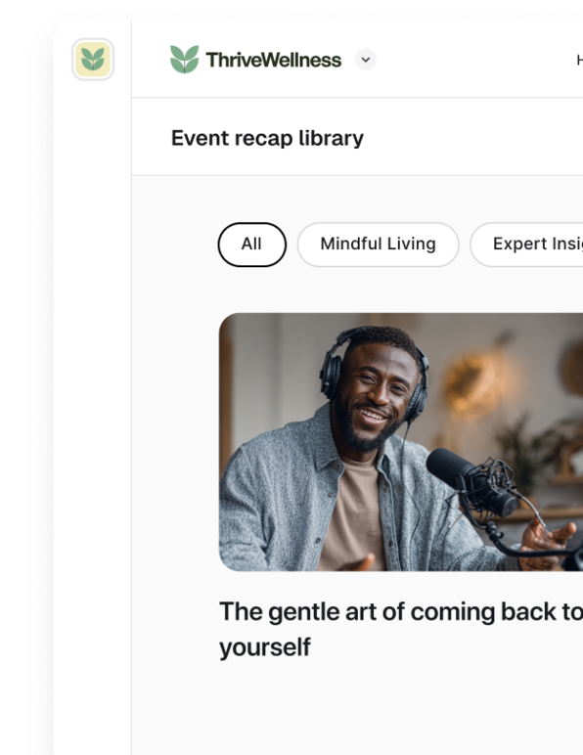The height and width of the screenshot is (755, 583).
Task: Expand the ThriveWellness workspace dropdown chevron
Action: coord(366,60)
